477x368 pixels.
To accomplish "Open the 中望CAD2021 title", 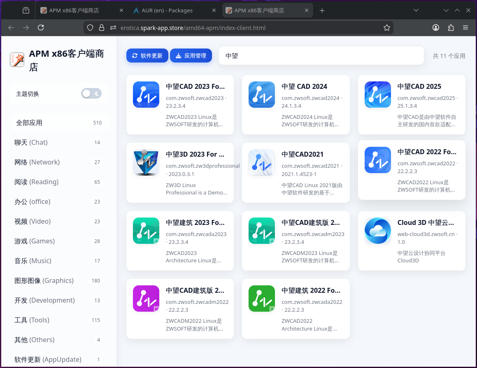I will [302, 154].
